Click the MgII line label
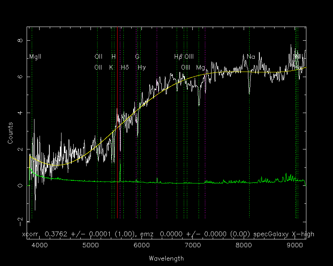333x266 pixels. 35,57
